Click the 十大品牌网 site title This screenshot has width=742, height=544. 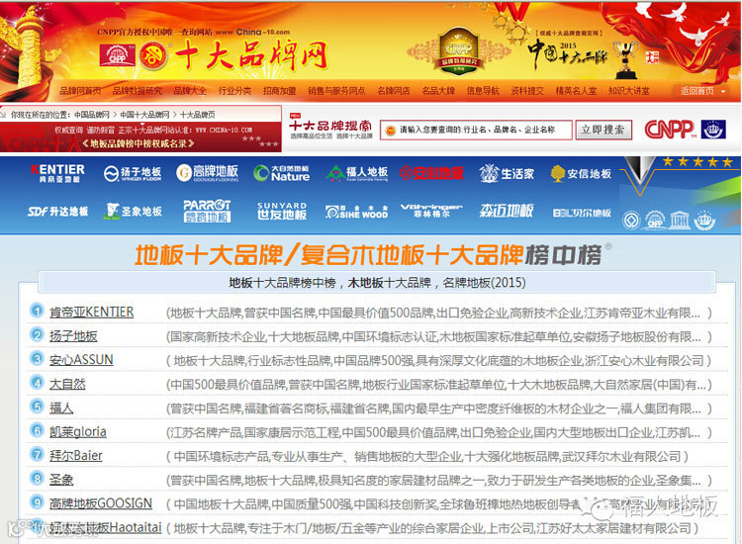coord(251,55)
